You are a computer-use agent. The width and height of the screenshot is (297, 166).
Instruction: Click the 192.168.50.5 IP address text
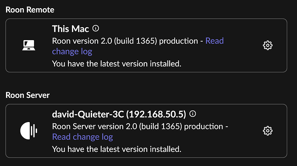click(156, 114)
